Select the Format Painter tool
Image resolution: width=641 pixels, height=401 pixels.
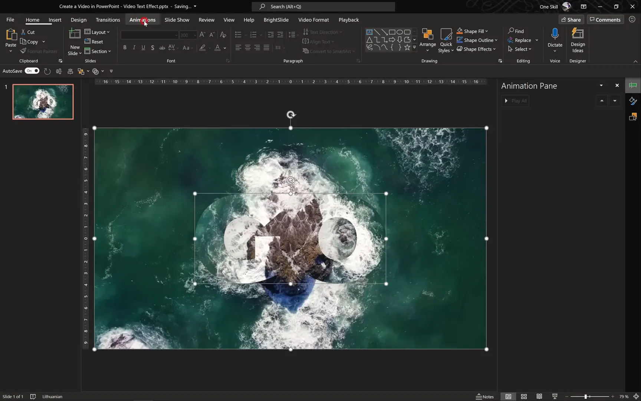point(39,51)
